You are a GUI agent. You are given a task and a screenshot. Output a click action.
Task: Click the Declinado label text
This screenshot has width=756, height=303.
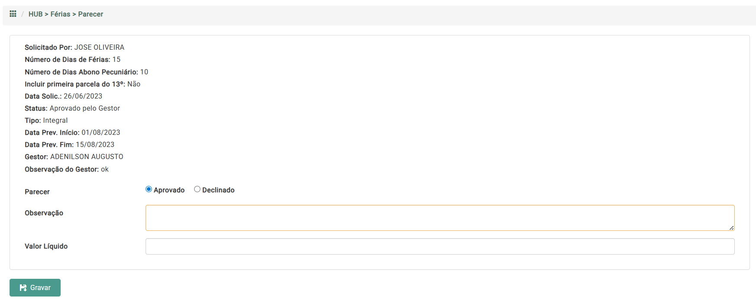[218, 190]
